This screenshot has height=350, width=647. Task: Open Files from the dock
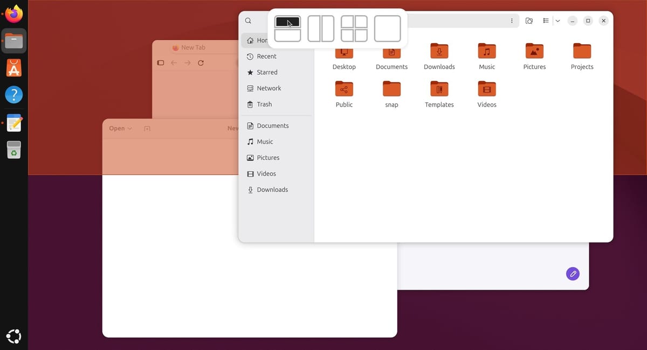click(x=14, y=40)
